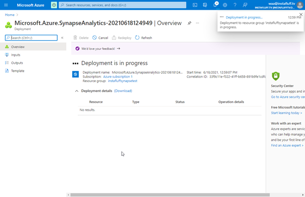Click the Synapse deployment icon next to the deployment name
Viewport: 305px width, 197px height.
[75, 74]
